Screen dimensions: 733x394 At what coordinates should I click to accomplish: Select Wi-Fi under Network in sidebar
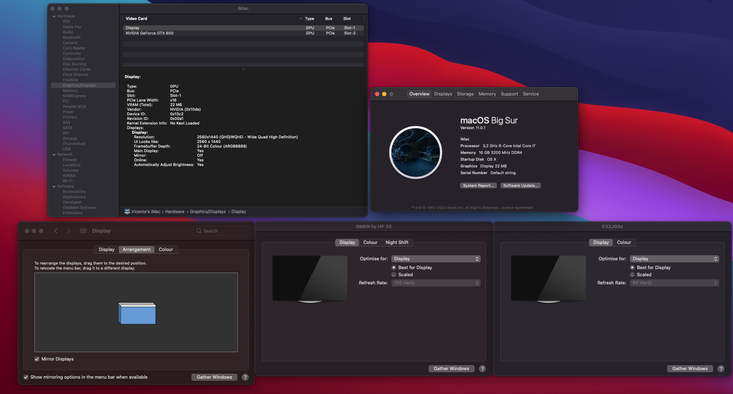click(x=68, y=181)
